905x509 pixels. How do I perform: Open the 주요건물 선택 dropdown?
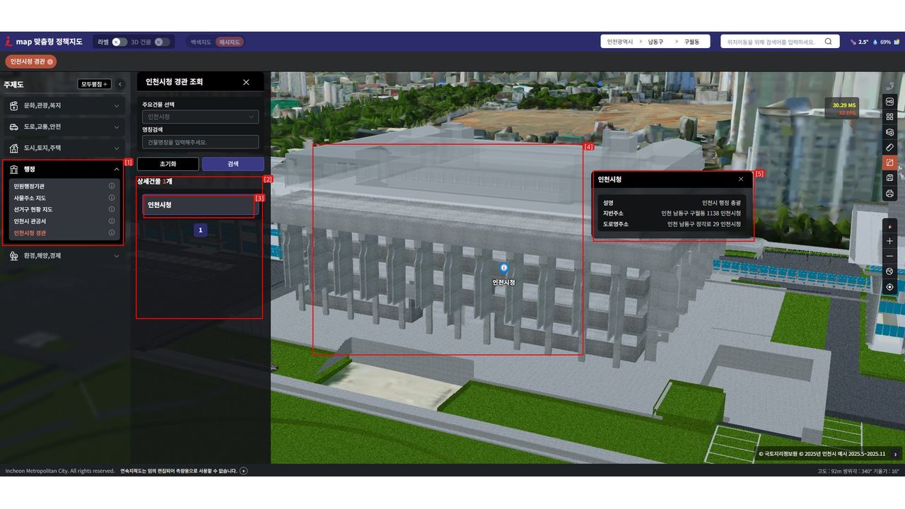(x=200, y=117)
